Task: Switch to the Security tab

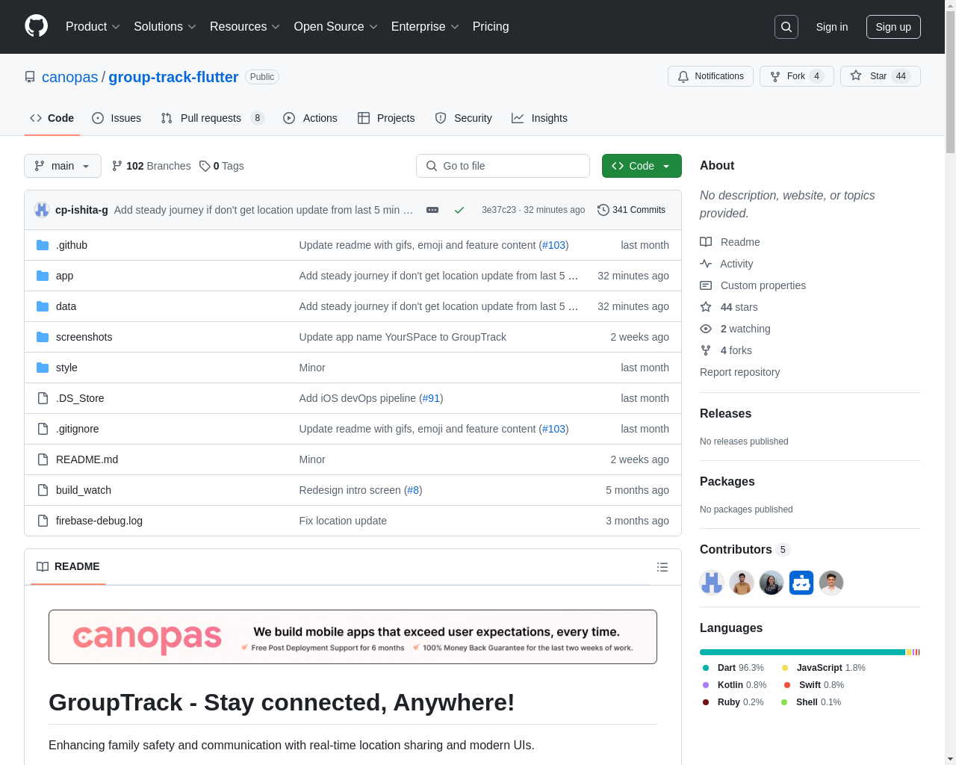Action: coord(464,118)
